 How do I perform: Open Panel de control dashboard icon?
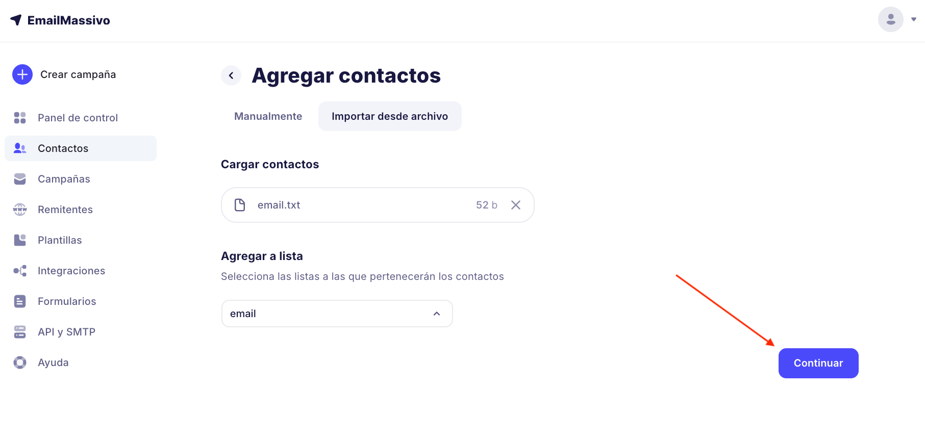[x=20, y=118]
